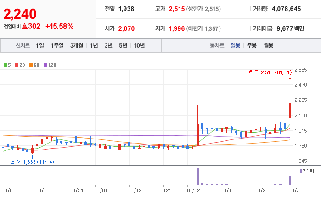Click the 1,915 price axis label
321x200 pixels.
click(301, 131)
